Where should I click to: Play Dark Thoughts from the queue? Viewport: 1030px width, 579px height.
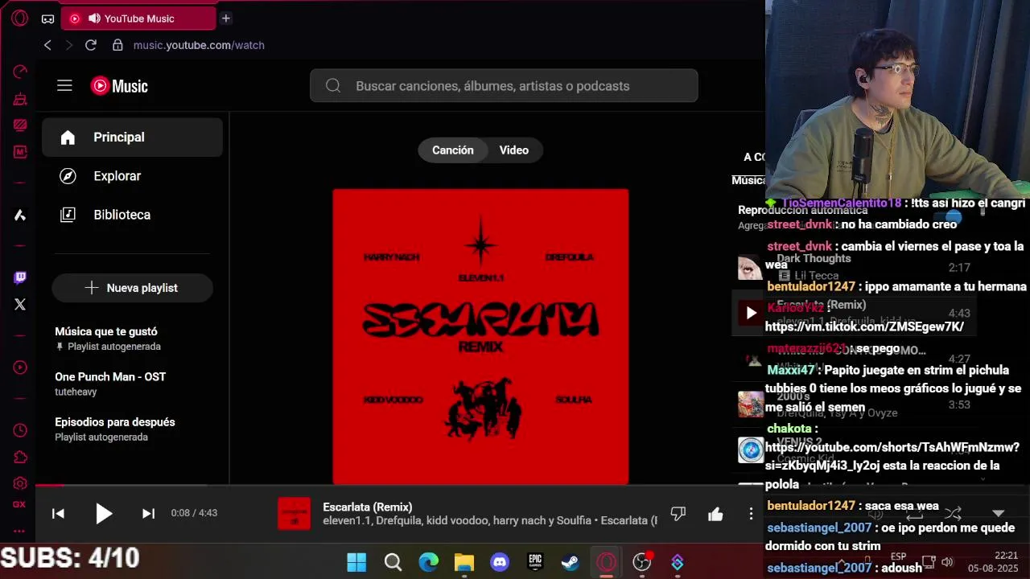coord(751,266)
